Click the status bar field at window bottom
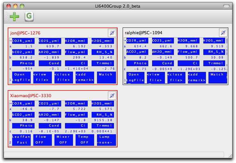This screenshot has width=236, height=163. point(114,154)
